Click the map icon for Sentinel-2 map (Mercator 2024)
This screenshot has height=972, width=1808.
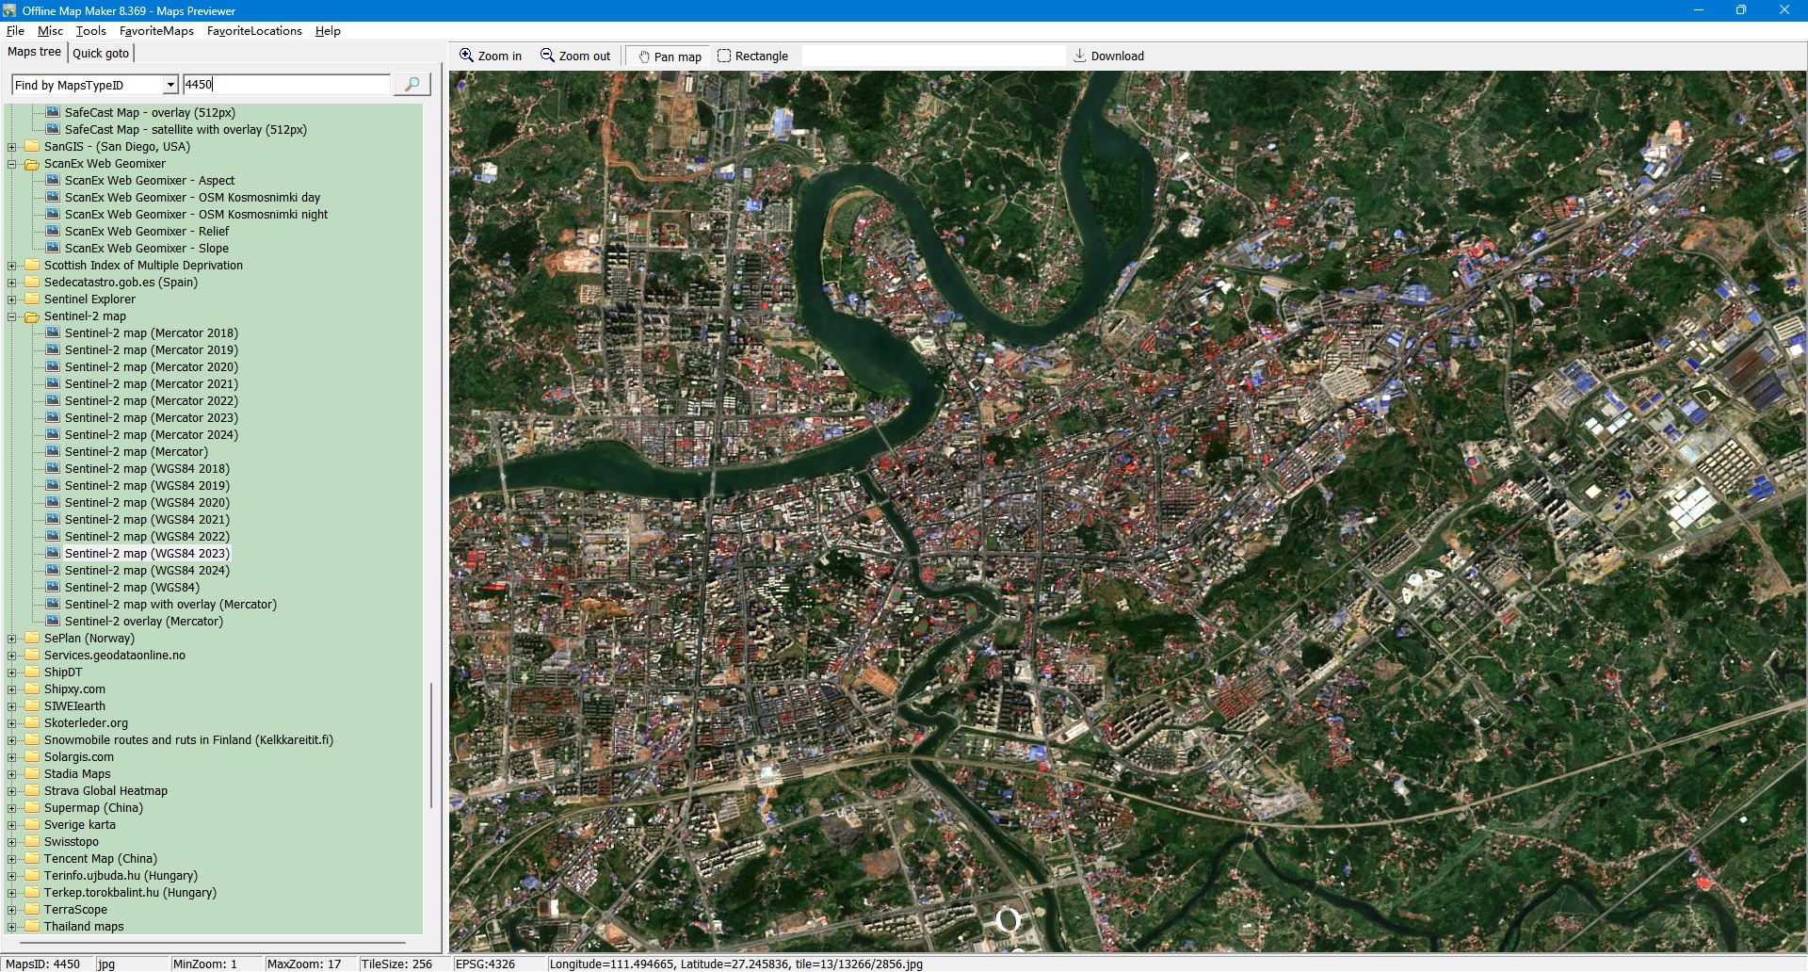click(x=53, y=435)
